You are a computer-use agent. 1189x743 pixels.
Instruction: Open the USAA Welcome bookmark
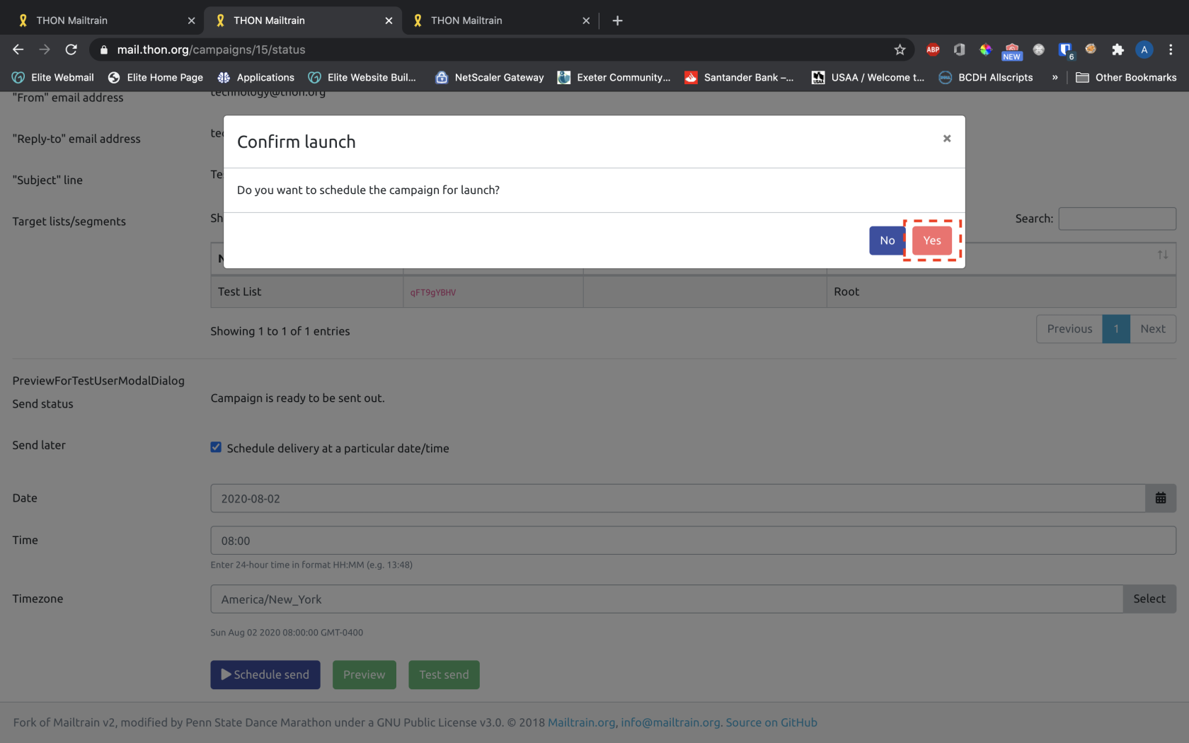868,77
